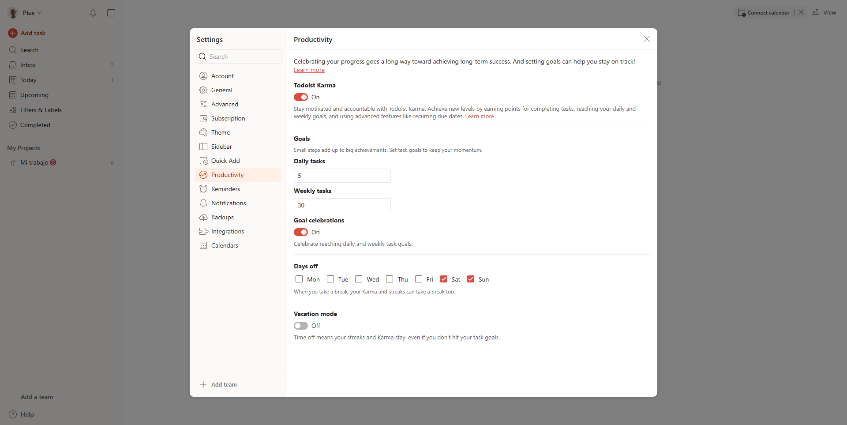Switch to the Reminders settings tab
Image resolution: width=847 pixels, height=425 pixels.
coord(225,189)
